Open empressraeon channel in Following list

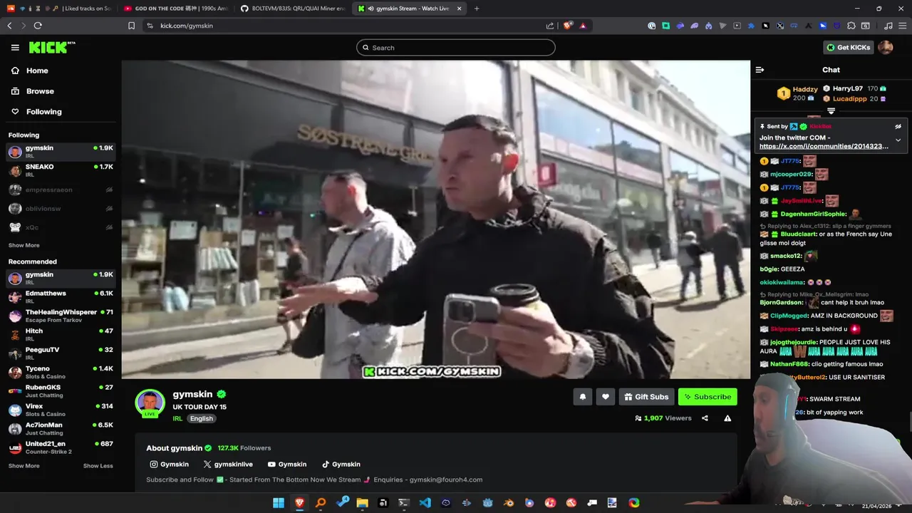point(61,190)
